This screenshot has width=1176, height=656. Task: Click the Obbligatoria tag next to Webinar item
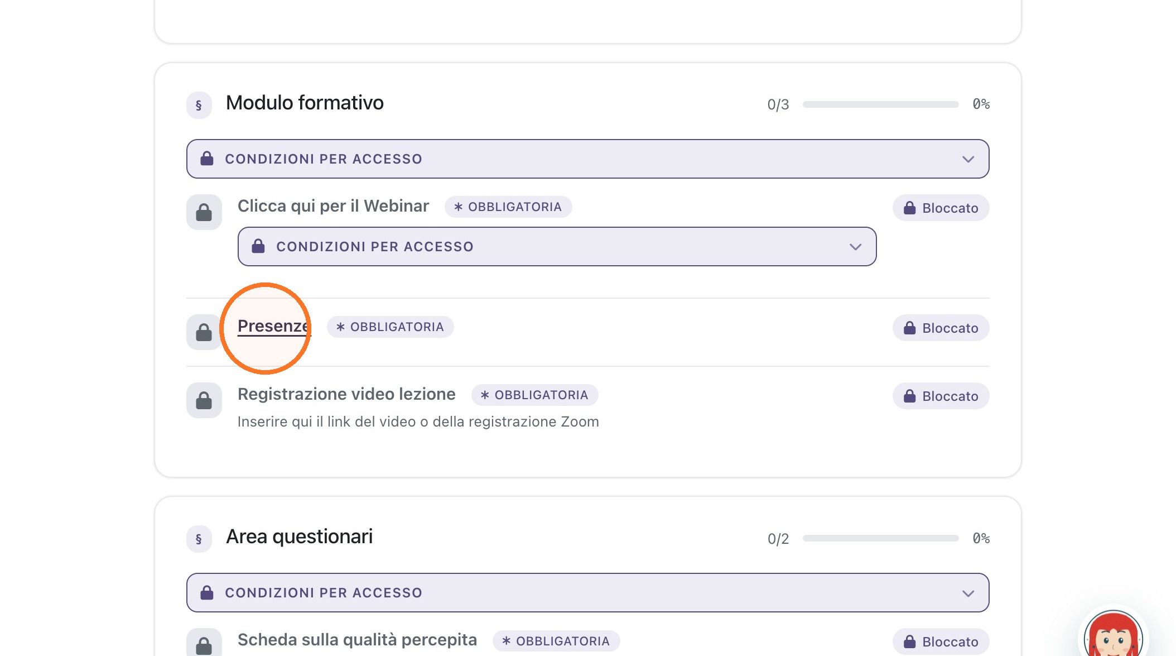pyautogui.click(x=508, y=207)
